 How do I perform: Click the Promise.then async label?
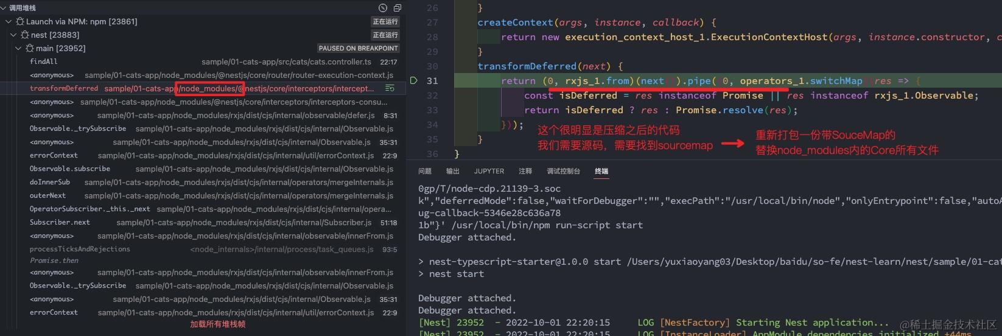pos(54,261)
